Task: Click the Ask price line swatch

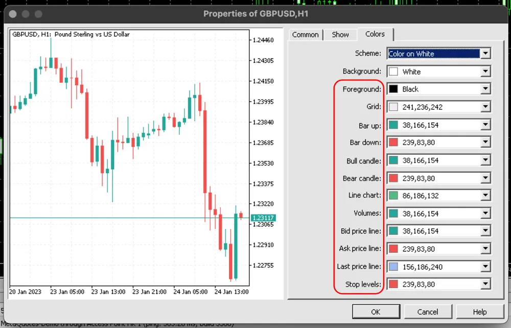Action: (x=393, y=248)
